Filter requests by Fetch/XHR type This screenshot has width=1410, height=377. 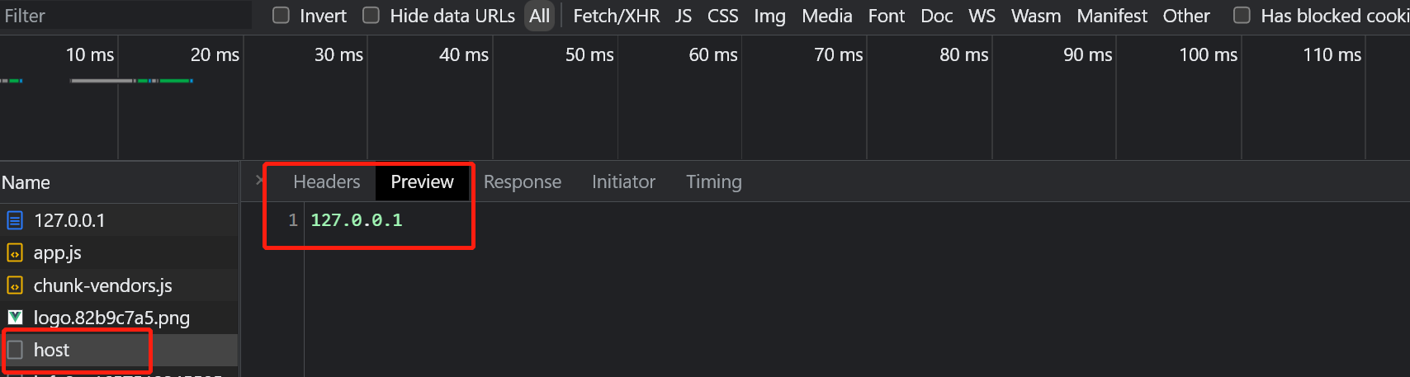click(617, 16)
